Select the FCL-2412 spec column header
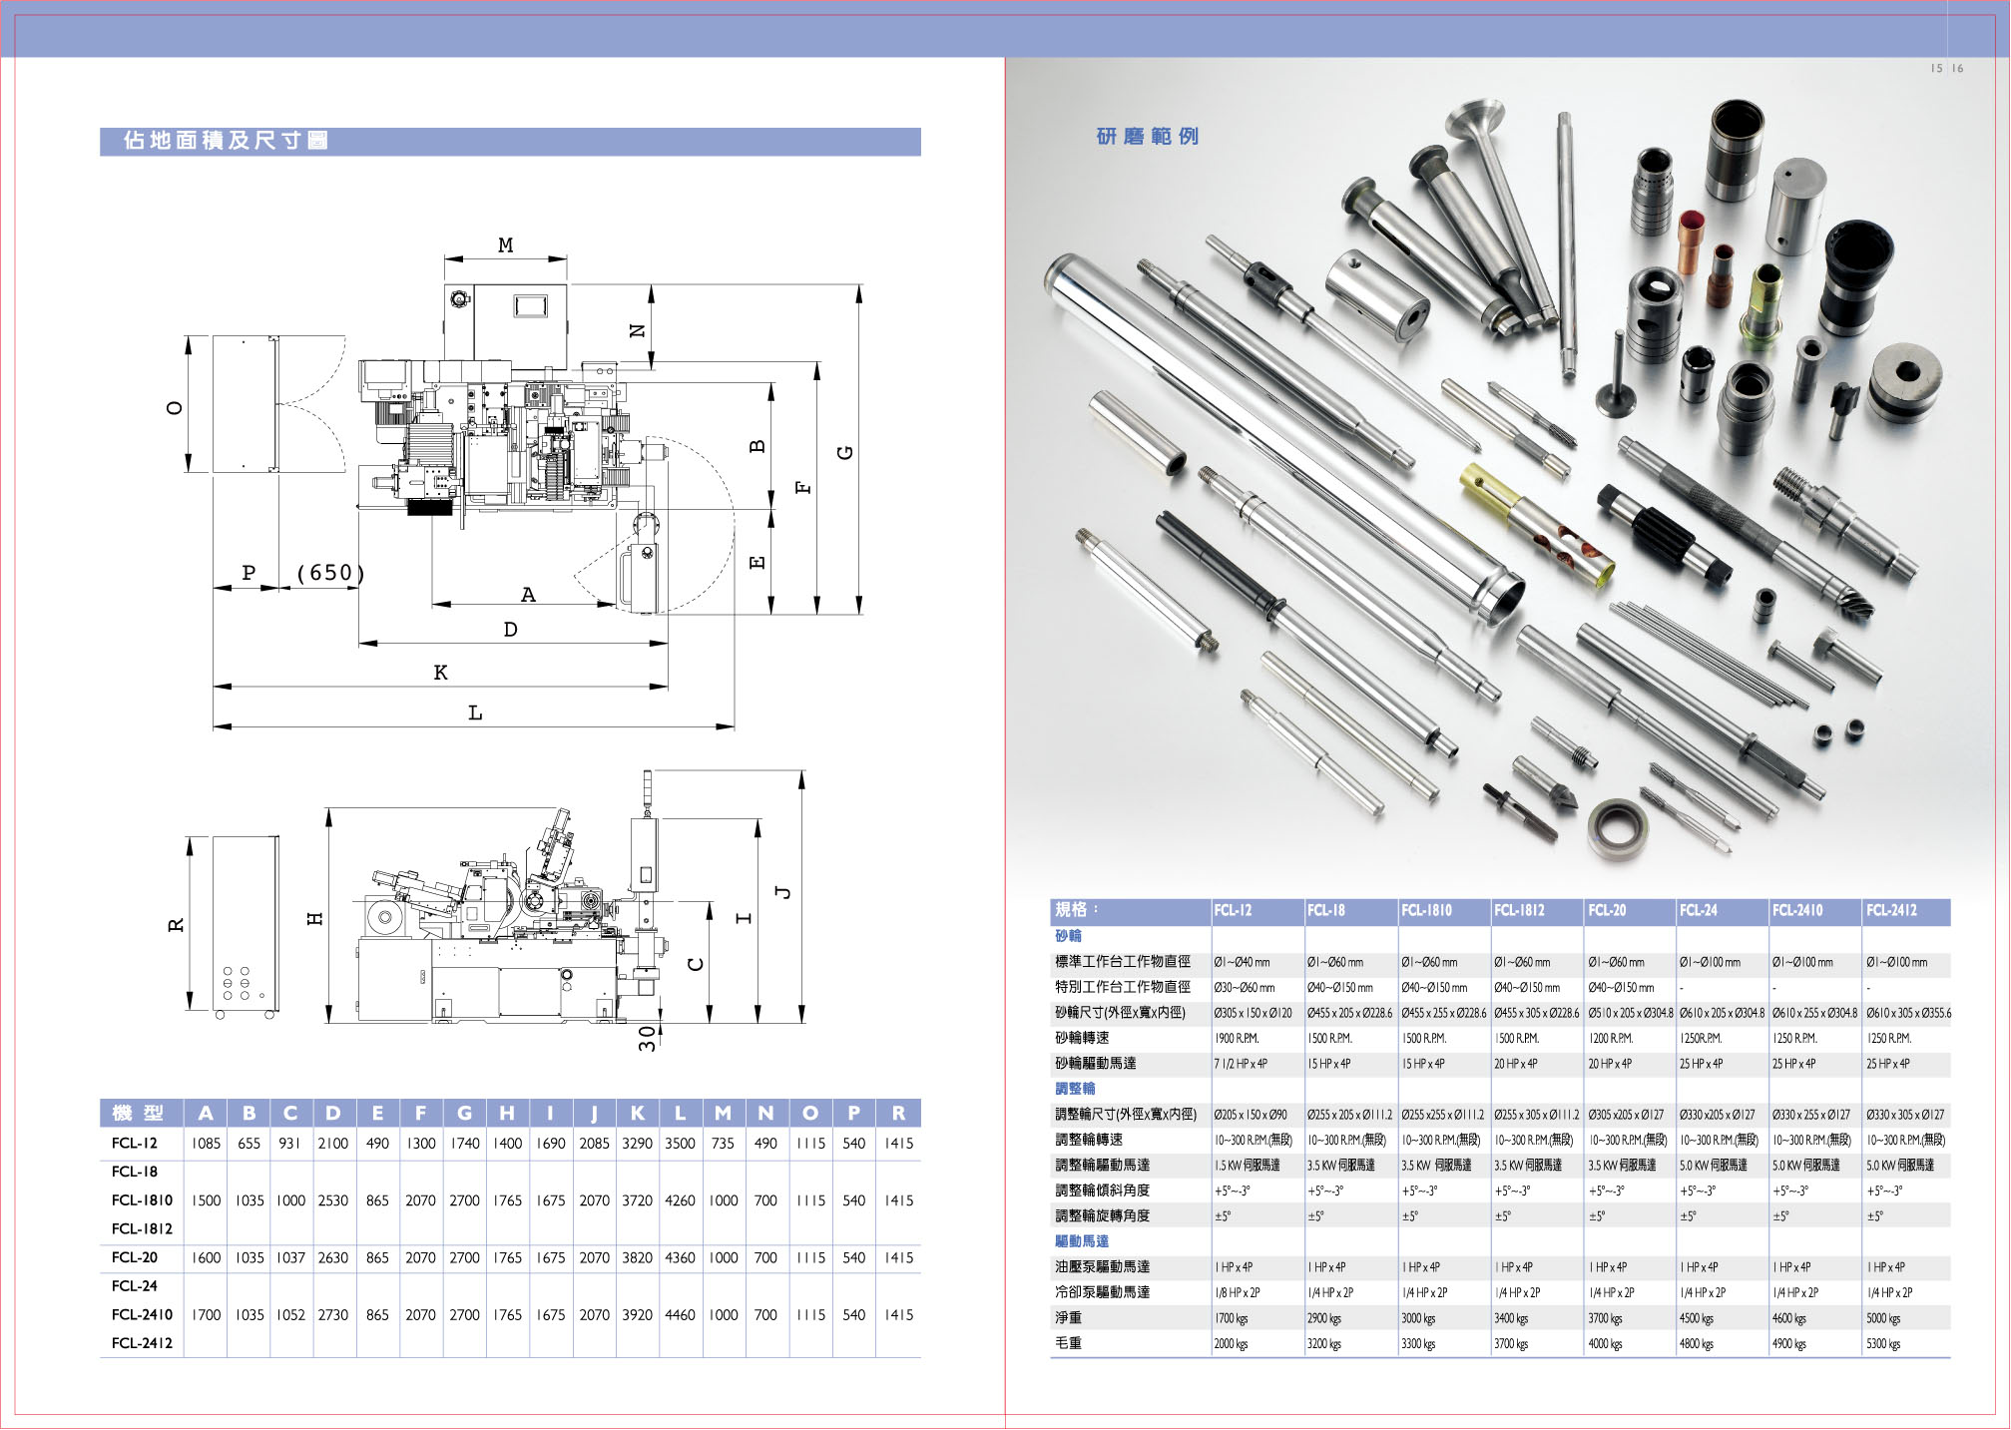 click(x=1891, y=910)
